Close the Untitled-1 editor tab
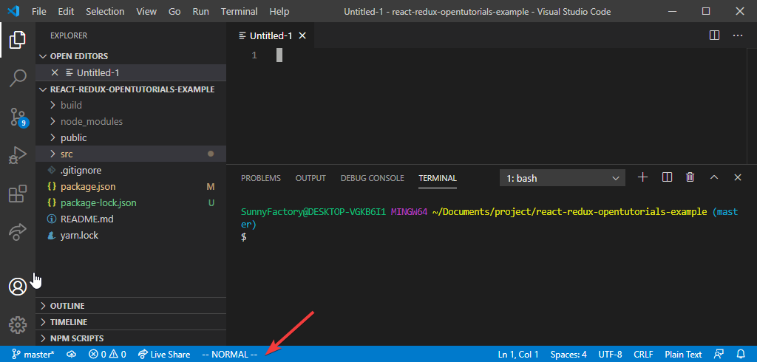Viewport: 757px width, 362px height. click(x=302, y=35)
